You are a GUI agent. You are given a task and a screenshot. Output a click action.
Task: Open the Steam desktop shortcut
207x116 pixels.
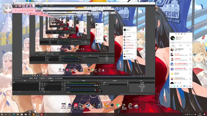click(x=88, y=106)
